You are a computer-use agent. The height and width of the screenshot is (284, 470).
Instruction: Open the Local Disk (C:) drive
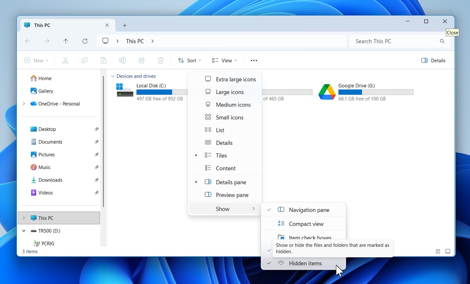point(125,90)
